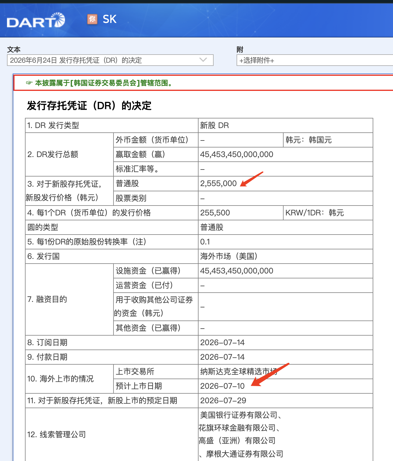The width and height of the screenshot is (393, 461).
Task: Click the red arrow pointing at 2026-07-10
Action: [270, 374]
